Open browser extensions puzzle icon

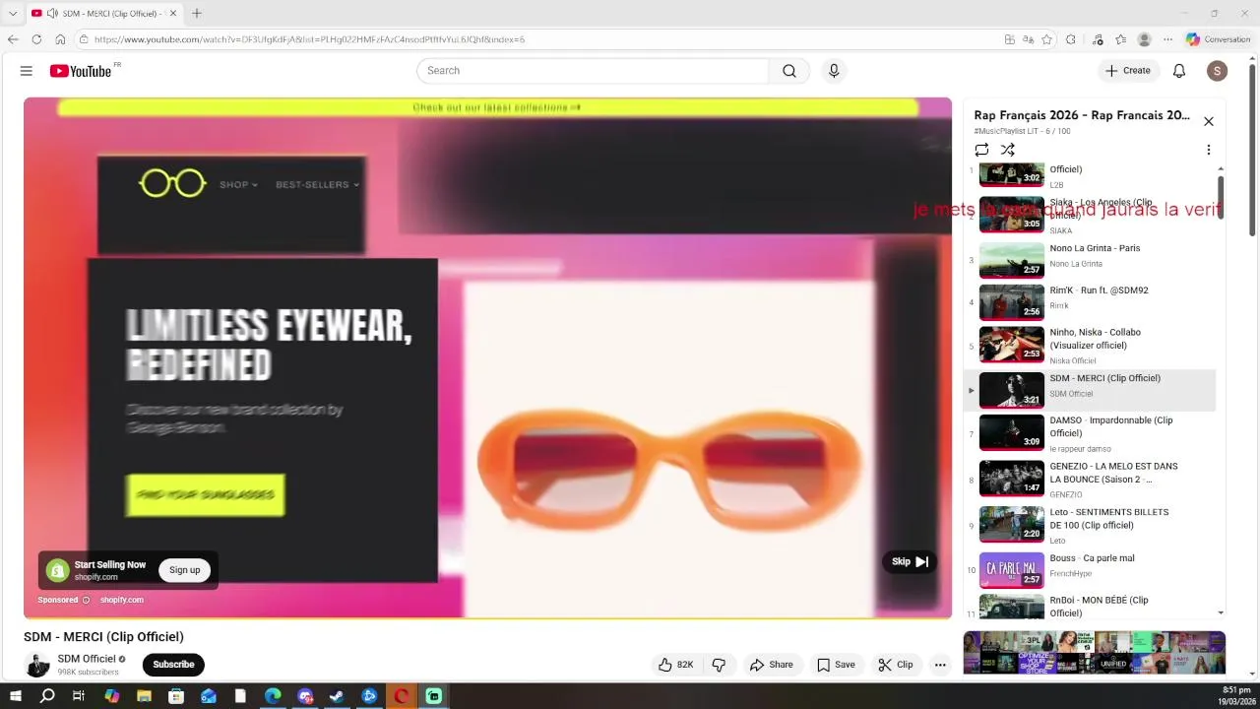pos(1071,39)
